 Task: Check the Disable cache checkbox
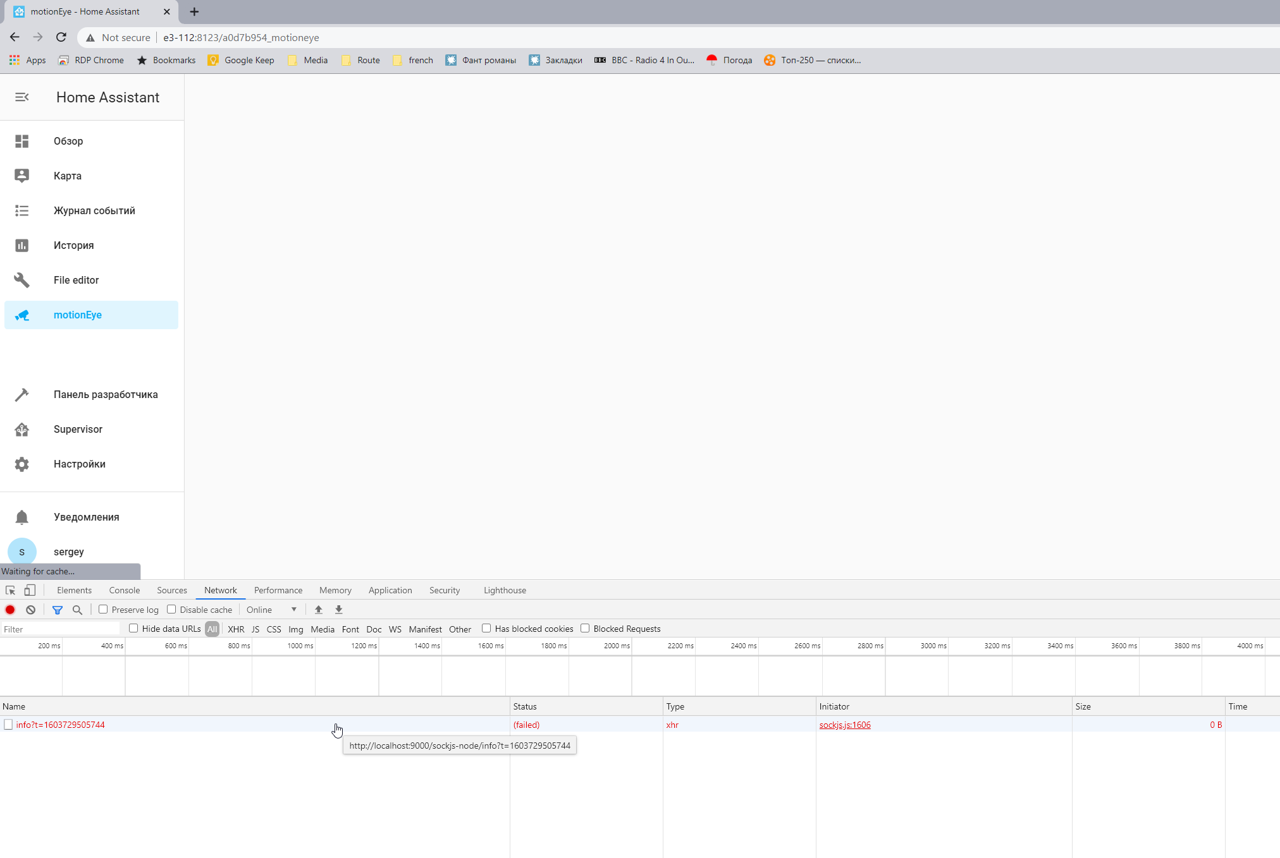point(171,610)
